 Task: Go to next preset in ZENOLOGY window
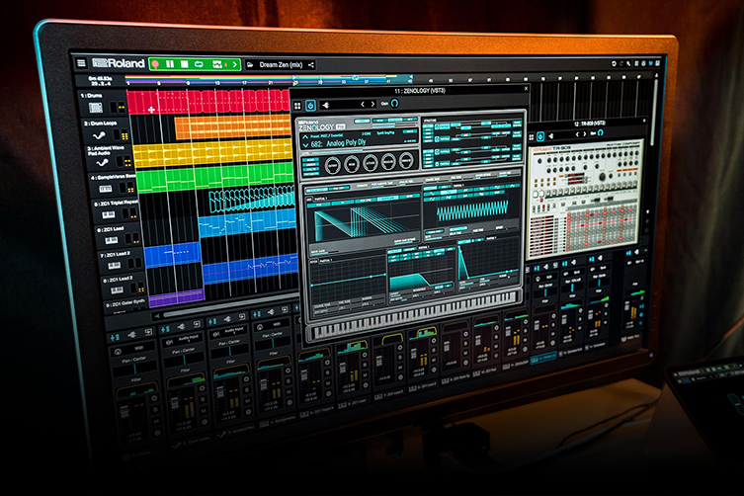pyautogui.click(x=372, y=104)
